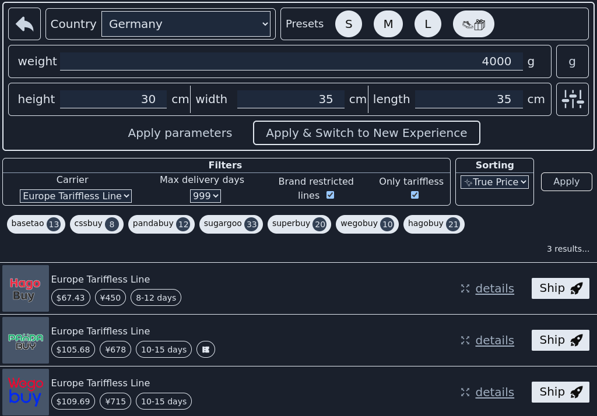This screenshot has height=416, width=597.
Task: Open Carrier dropdown Europe Tariffless Line
Action: point(76,196)
